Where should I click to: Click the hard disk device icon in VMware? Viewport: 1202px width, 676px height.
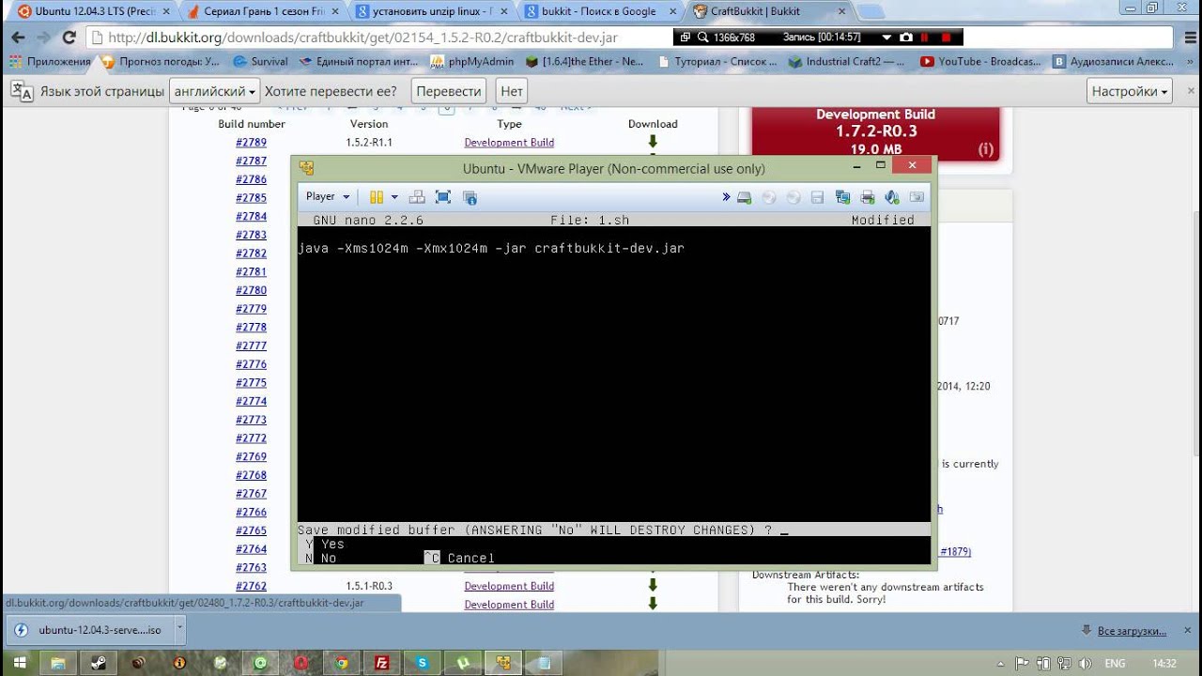click(x=744, y=197)
